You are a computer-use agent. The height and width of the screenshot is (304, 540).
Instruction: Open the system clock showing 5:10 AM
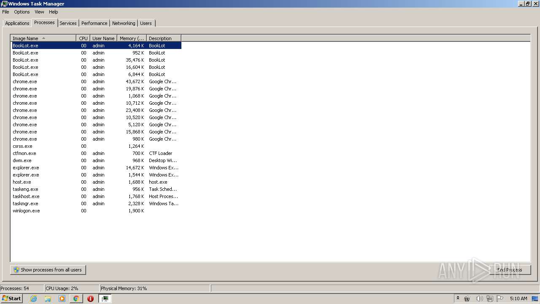(518, 299)
